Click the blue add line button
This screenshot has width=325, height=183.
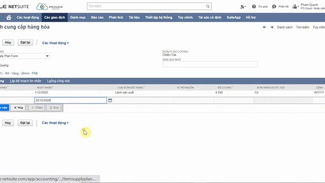[5, 108]
